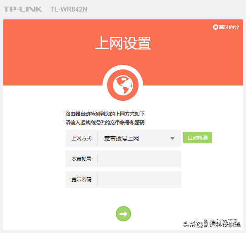
Task: Click the TL-WR842N model text
Action: [69, 9]
